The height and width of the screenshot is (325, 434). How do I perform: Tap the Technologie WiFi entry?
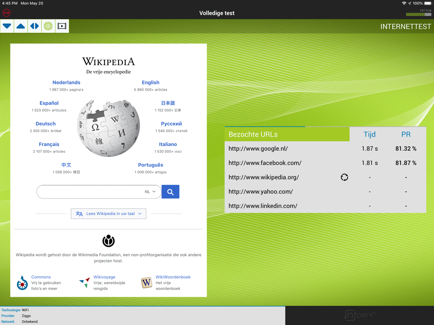(15, 310)
